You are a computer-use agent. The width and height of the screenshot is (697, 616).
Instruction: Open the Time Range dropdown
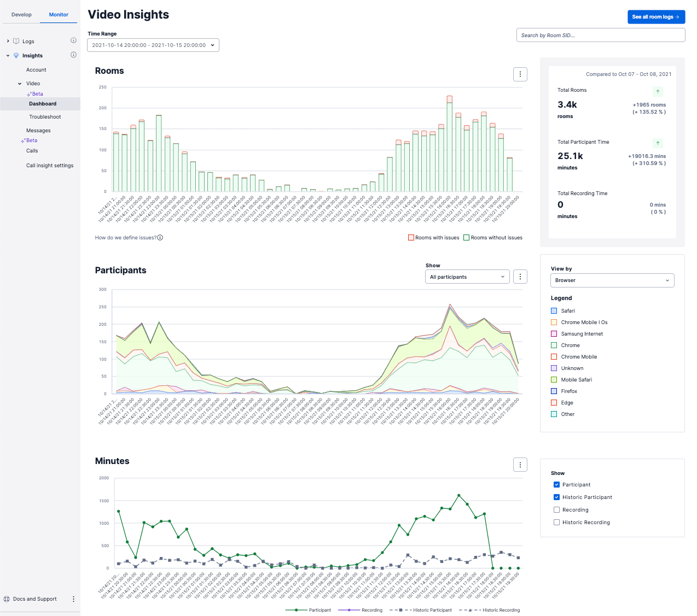click(153, 45)
